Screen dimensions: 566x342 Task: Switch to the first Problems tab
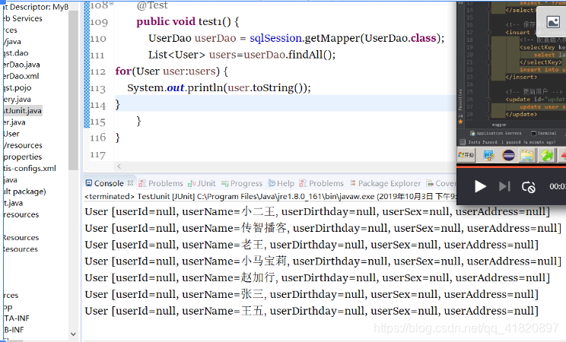pos(161,183)
